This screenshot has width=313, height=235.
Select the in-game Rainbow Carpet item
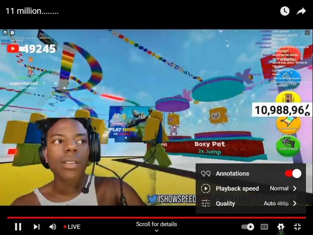[x=288, y=125]
